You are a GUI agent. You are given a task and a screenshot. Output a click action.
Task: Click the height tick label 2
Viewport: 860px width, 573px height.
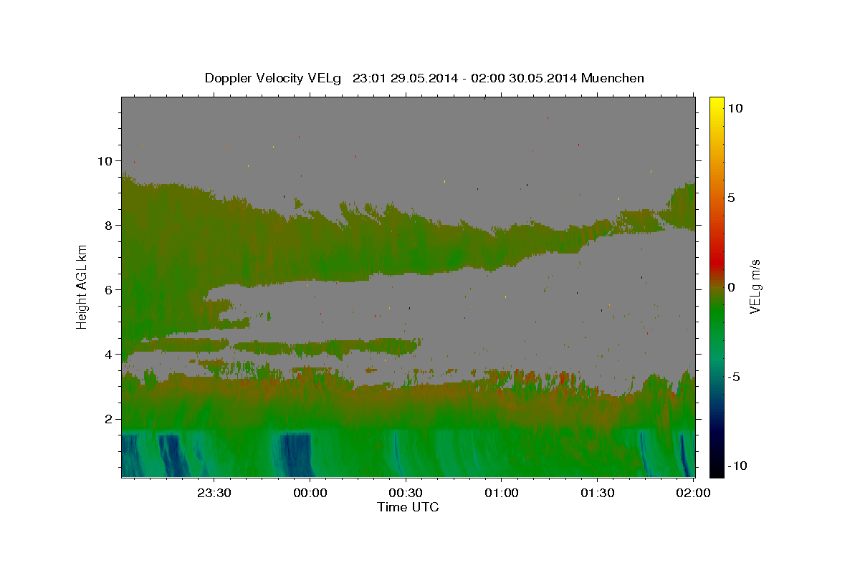[110, 419]
